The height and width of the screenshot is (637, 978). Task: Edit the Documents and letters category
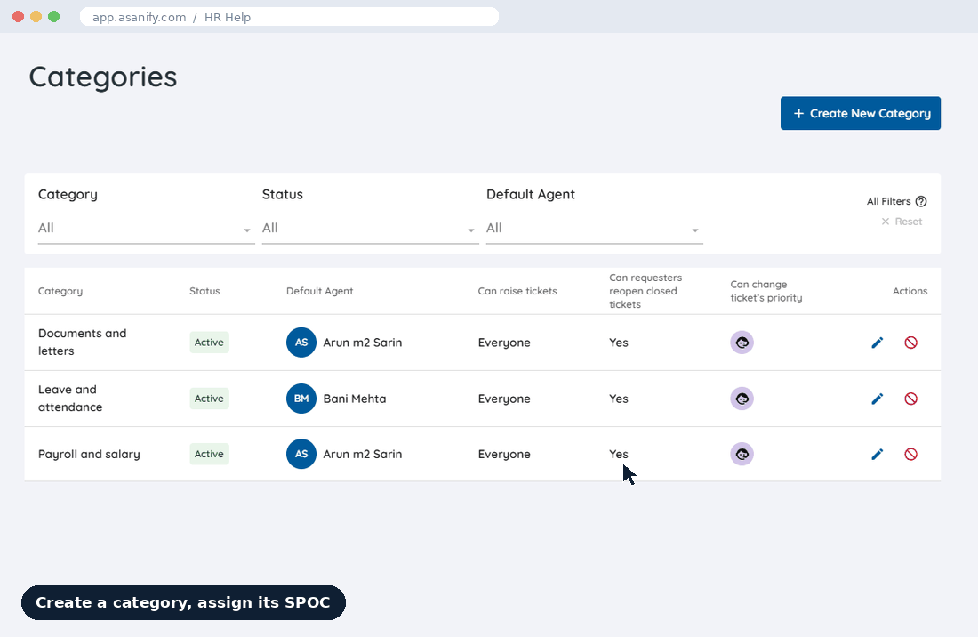877,343
